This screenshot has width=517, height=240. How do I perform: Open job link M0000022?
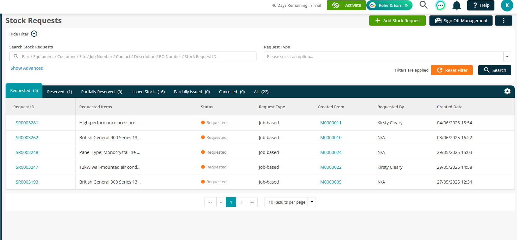click(331, 167)
